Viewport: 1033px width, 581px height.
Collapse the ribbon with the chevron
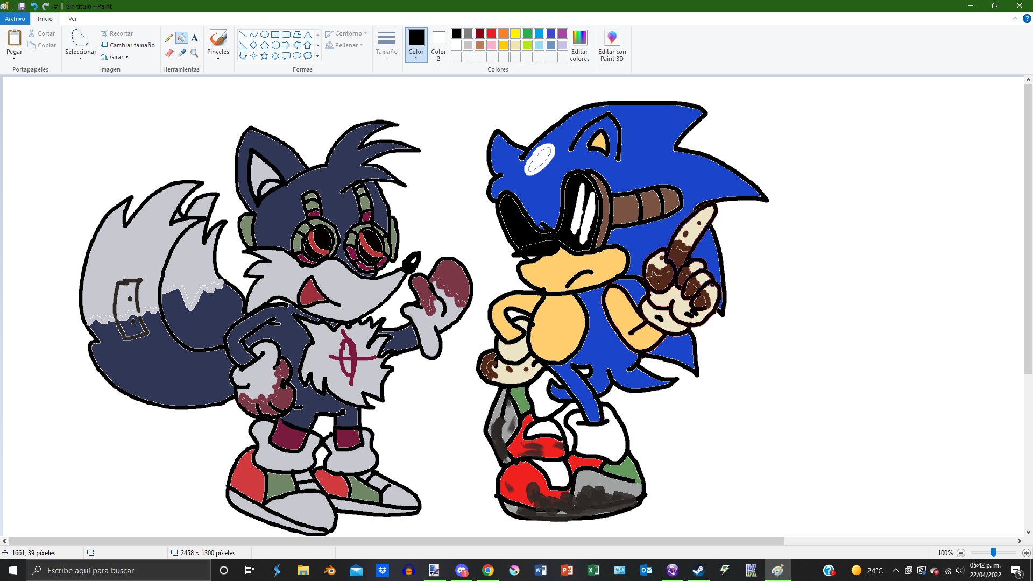point(1015,18)
